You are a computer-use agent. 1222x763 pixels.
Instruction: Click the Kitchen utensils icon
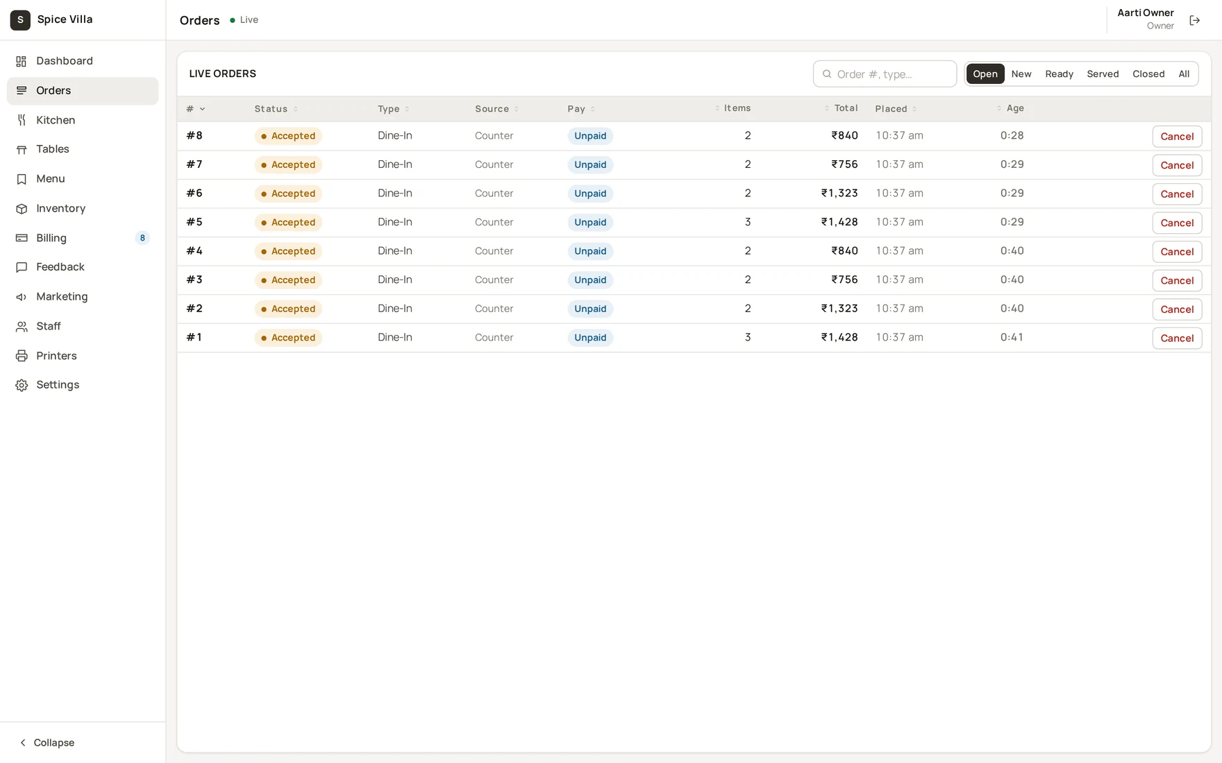[22, 120]
